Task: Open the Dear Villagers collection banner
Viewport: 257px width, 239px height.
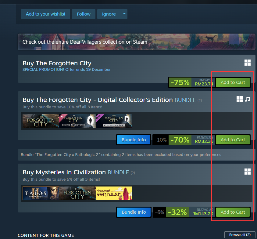Action: point(137,42)
